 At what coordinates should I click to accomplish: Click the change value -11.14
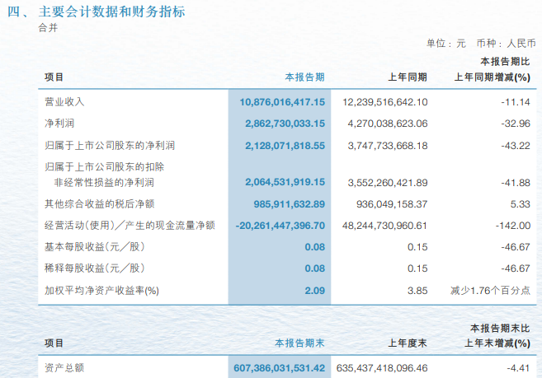pyautogui.click(x=516, y=102)
